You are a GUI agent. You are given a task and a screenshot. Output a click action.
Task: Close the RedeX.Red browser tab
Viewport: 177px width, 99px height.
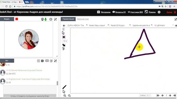(22, 2)
